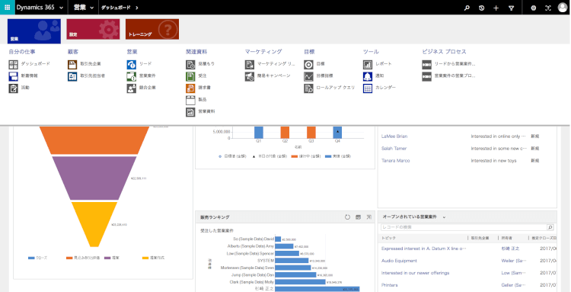Open the advanced find filter icon
This screenshot has height=292, width=571.
(512, 8)
